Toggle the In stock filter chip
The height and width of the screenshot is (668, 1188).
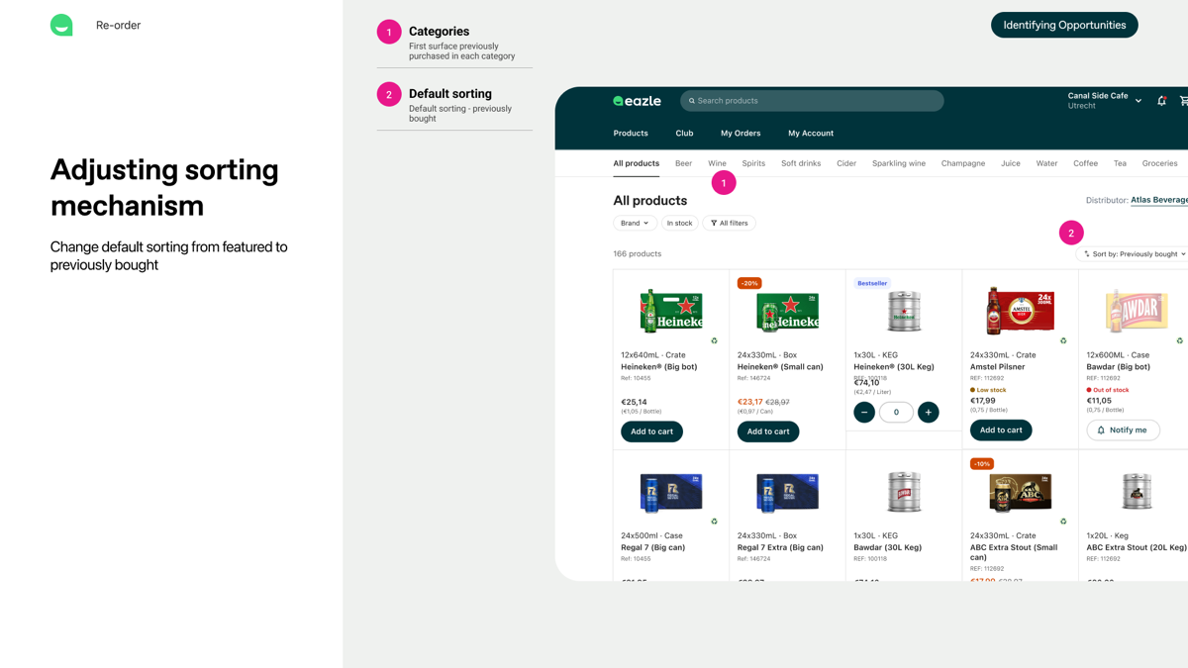tap(679, 224)
